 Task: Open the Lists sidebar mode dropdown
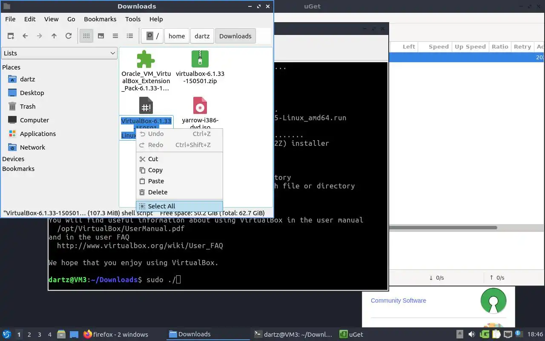point(59,53)
